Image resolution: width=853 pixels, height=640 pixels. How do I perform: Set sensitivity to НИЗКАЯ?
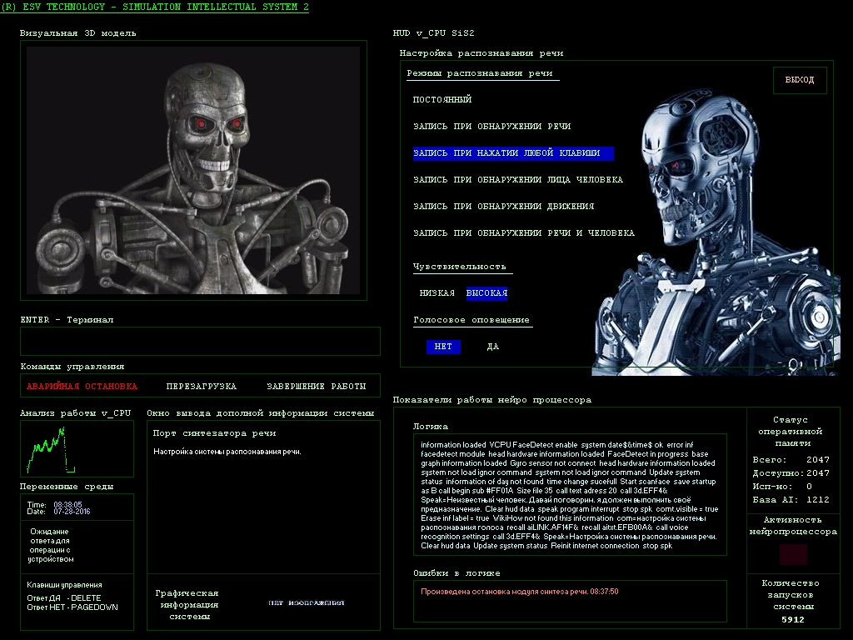(436, 293)
